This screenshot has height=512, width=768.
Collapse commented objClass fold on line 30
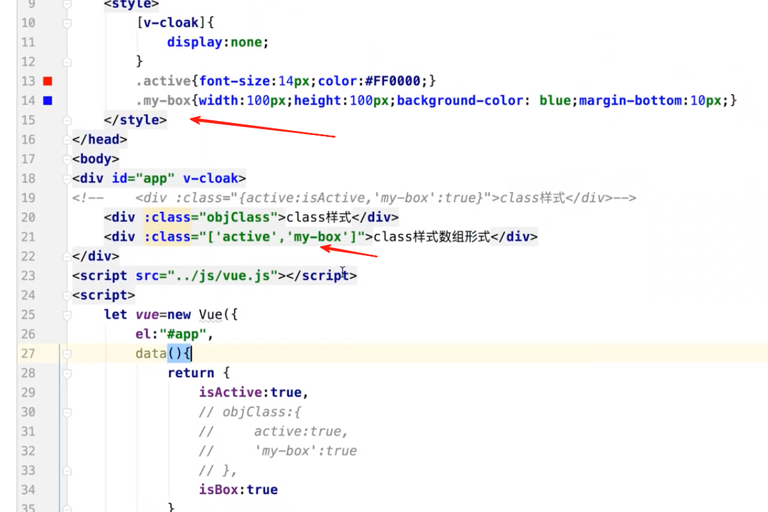click(67, 412)
